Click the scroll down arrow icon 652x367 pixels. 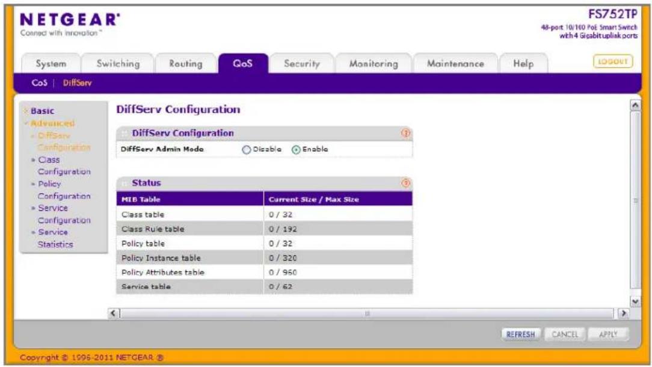pyautogui.click(x=635, y=301)
